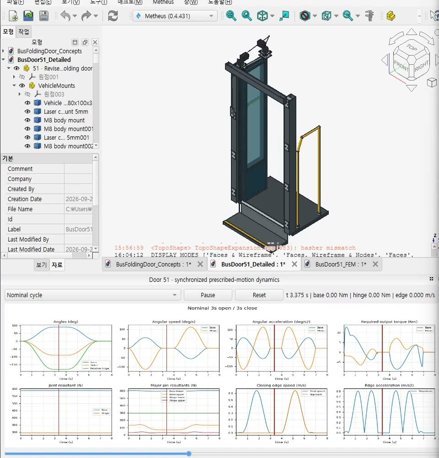Fit all content in view
The height and width of the screenshot is (458, 439).
click(x=231, y=16)
